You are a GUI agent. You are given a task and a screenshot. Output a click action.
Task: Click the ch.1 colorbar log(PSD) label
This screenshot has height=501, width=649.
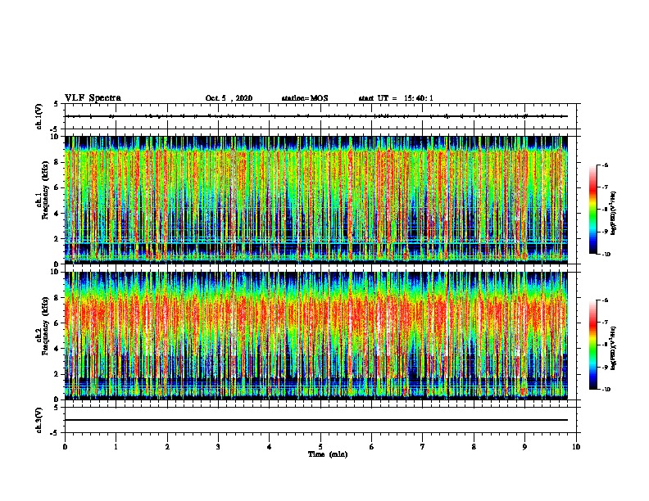613,213
